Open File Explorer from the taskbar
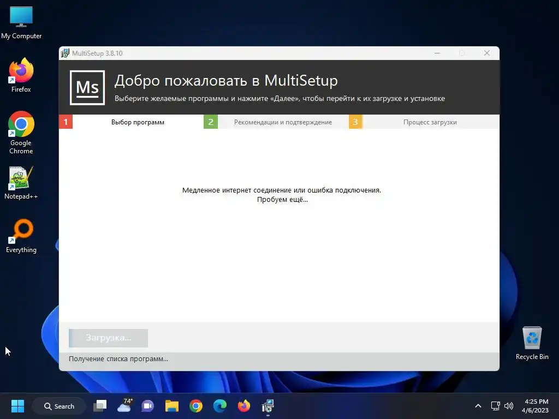Image resolution: width=559 pixels, height=419 pixels. pos(172,406)
